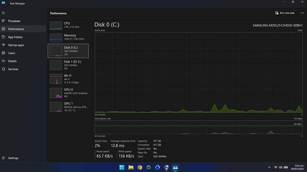Click the 156 KB/s write speed value

point(126,156)
